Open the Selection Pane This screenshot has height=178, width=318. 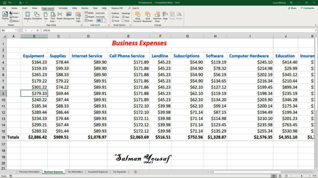tap(157, 16)
